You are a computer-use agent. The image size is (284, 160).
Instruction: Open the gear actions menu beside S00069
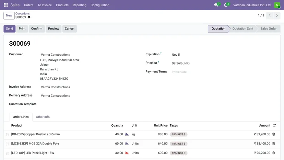click(x=29, y=17)
